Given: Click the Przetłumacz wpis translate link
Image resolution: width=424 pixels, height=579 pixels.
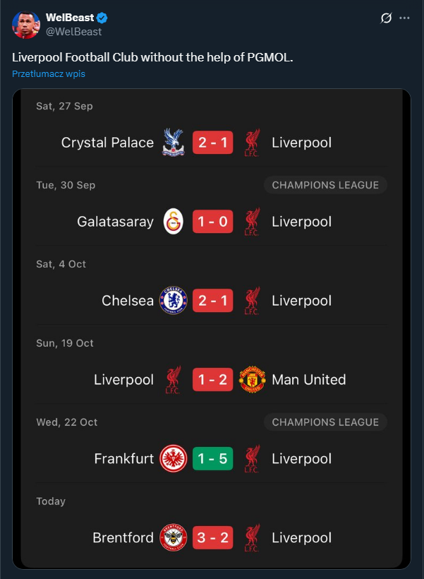Looking at the screenshot, I should click(49, 73).
